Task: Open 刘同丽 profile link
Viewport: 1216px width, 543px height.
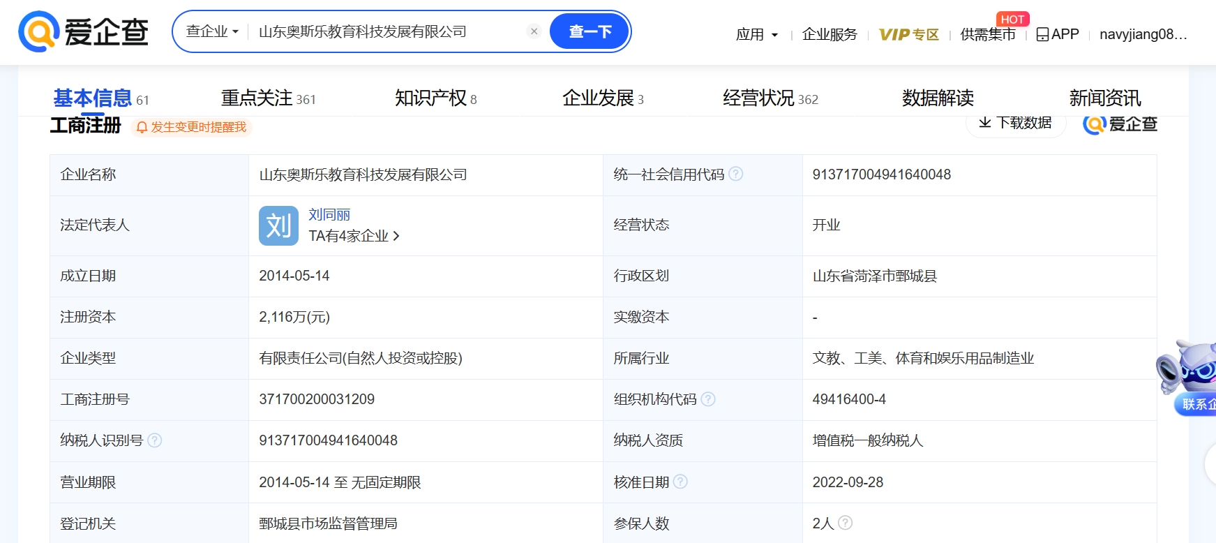Action: [329, 215]
